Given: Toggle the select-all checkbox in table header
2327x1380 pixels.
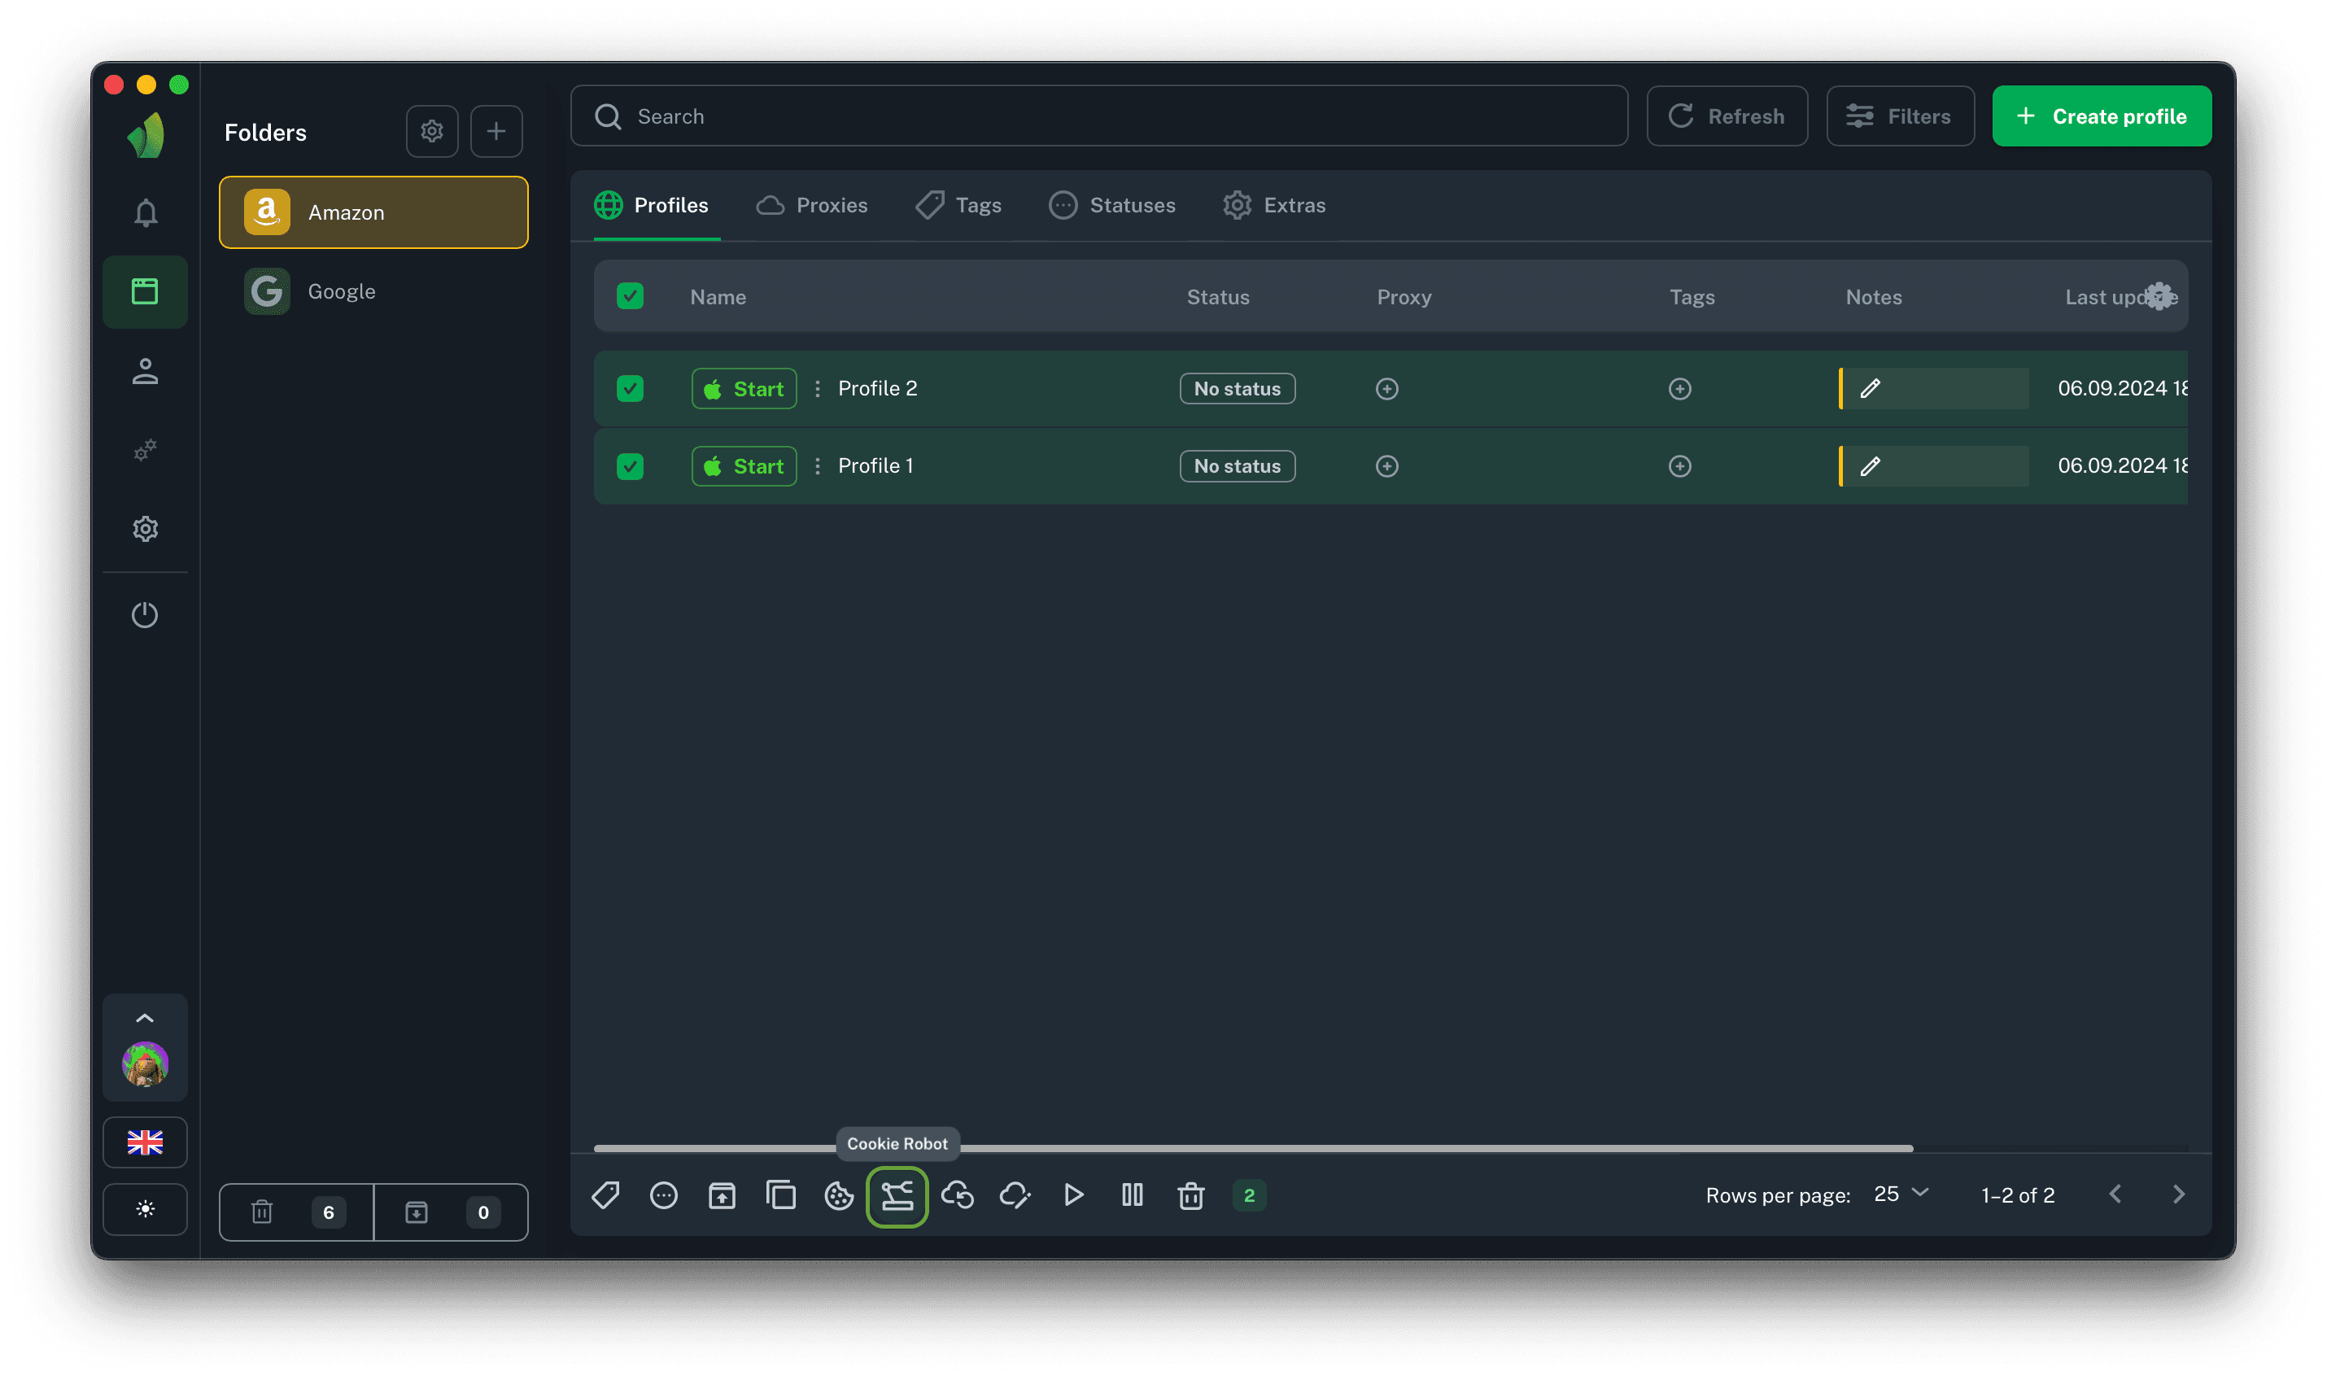Looking at the screenshot, I should pyautogui.click(x=630, y=297).
